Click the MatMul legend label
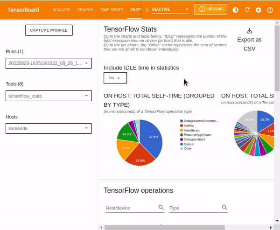Viewport: 280px width, 230px height. tap(189, 125)
